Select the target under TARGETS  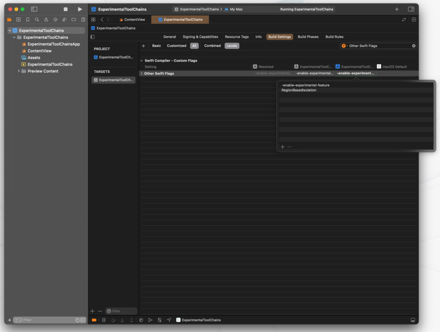point(113,80)
